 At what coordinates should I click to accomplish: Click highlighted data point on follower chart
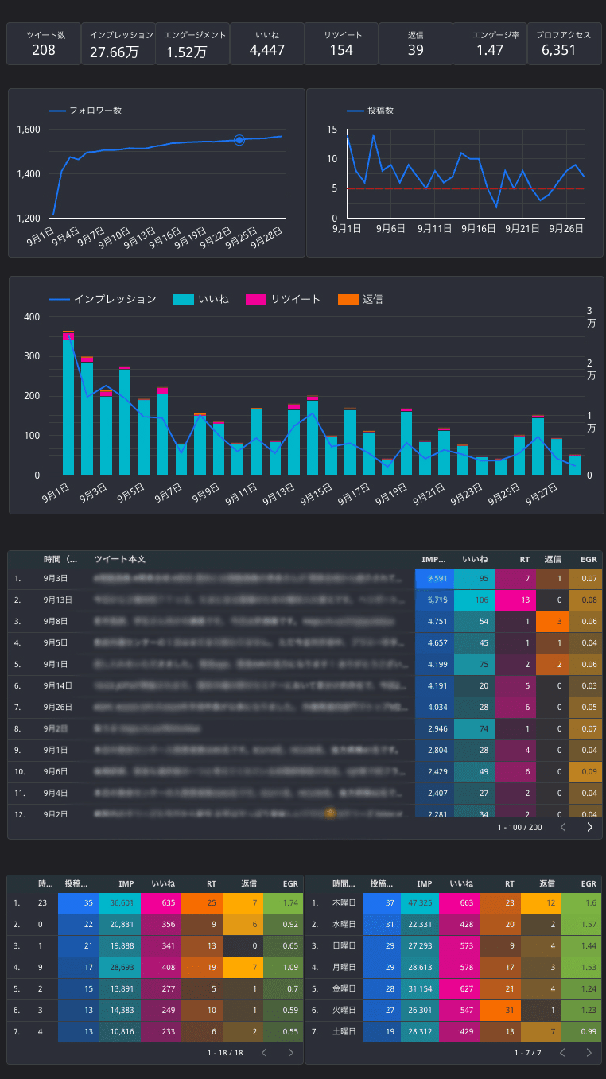pos(239,140)
